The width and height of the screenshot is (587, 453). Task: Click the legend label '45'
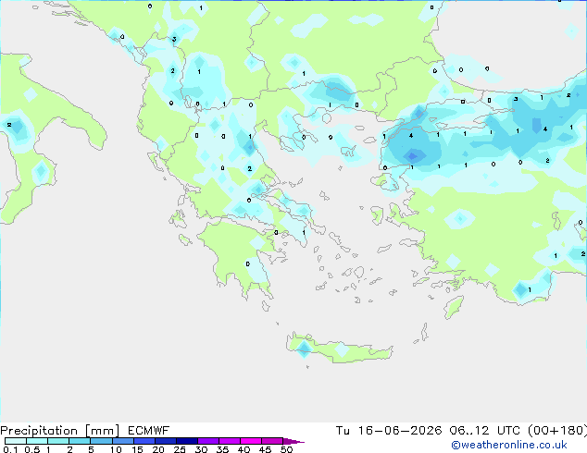click(265, 449)
